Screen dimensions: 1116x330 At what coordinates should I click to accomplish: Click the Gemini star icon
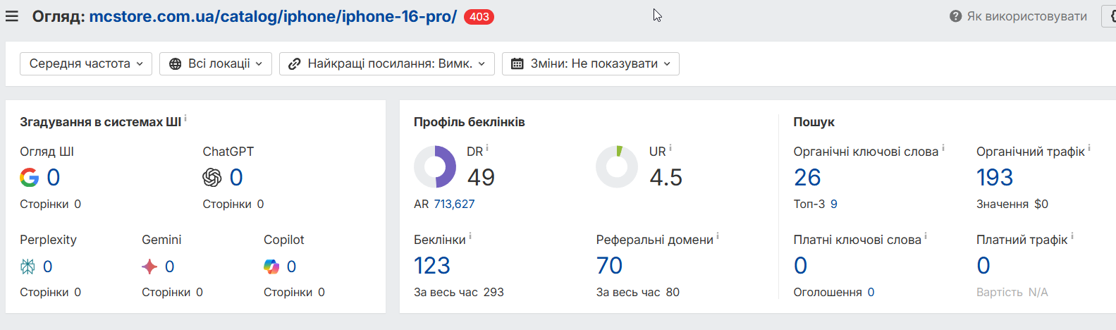pos(149,267)
